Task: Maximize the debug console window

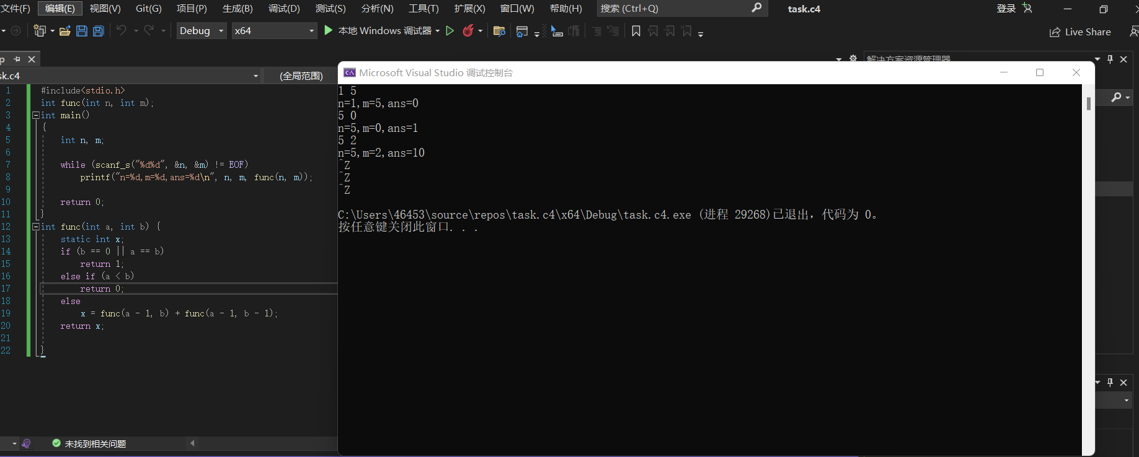Action: 1040,72
